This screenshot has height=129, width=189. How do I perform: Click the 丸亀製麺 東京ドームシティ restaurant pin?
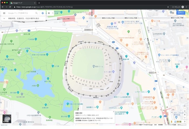click(154, 98)
